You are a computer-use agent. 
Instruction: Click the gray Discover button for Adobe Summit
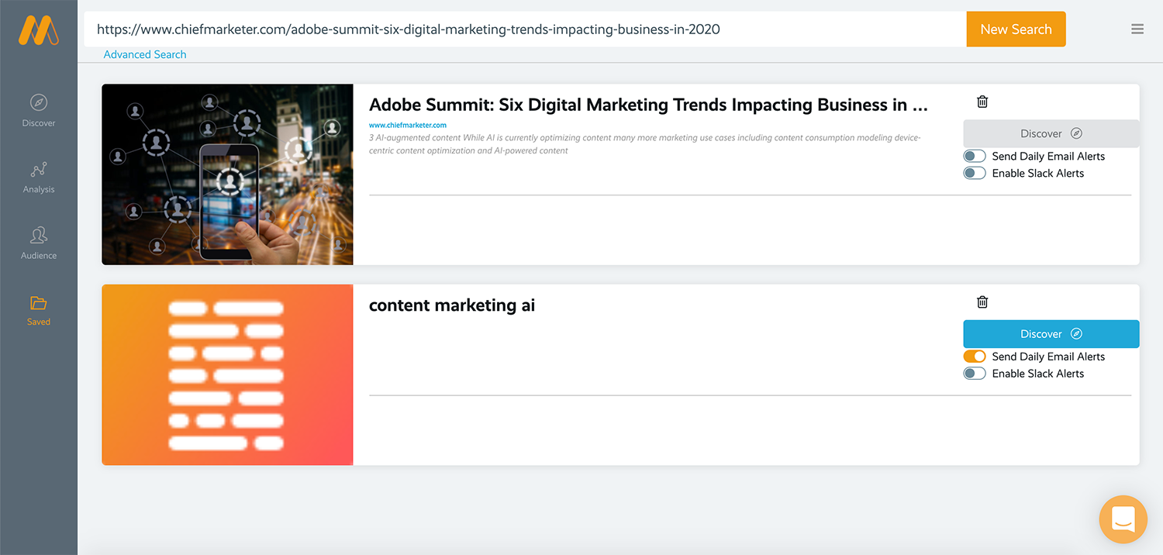coord(1051,133)
